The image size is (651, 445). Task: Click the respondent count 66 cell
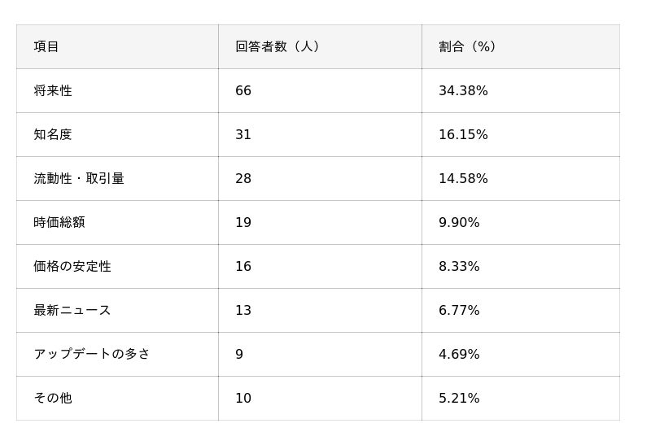(x=243, y=91)
